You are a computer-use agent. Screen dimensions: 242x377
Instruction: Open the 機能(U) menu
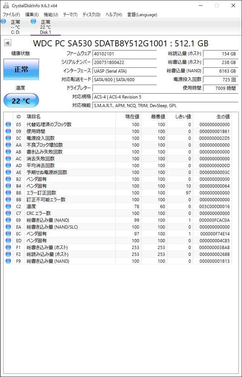[51, 15]
